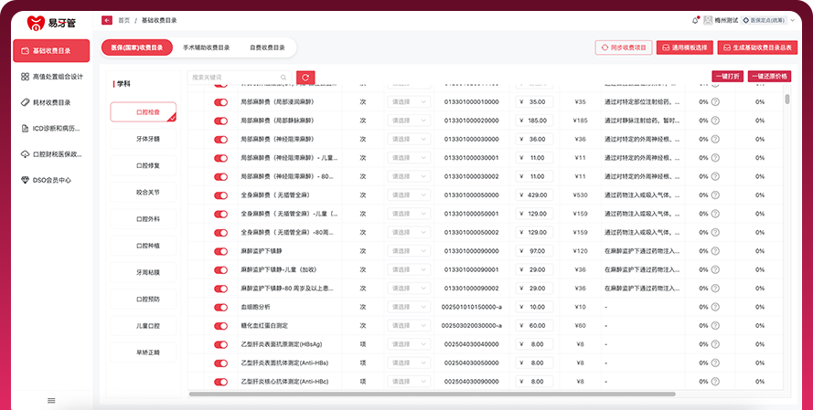The image size is (813, 410).
Task: Click the magnifier icon in the search box
Action: [x=283, y=77]
